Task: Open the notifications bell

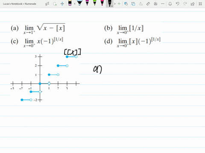Action: point(170,4)
